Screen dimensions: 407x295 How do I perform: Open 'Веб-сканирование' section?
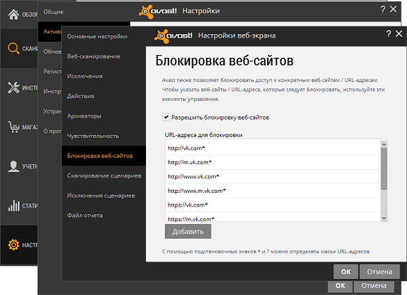click(94, 56)
